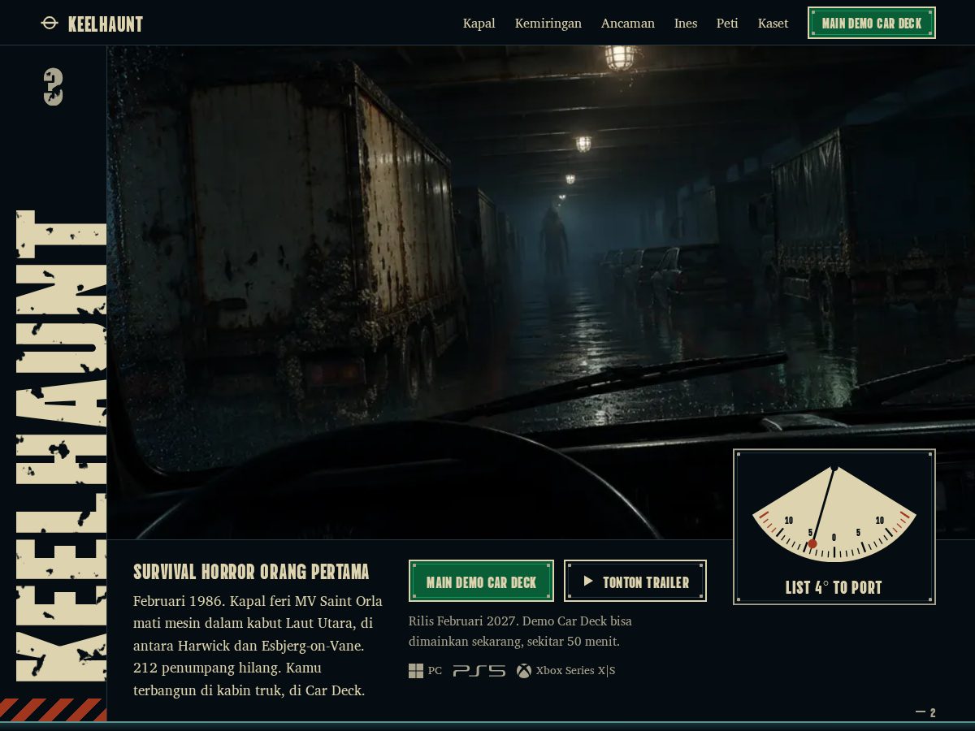Click the 'Xbox Series X|S' label
The height and width of the screenshot is (731, 975).
coord(575,671)
